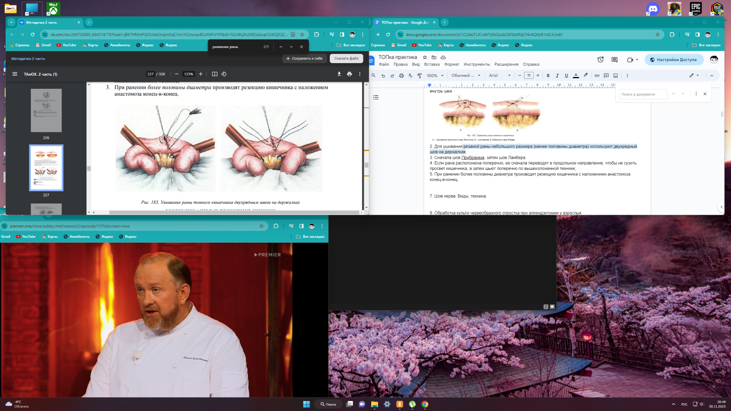Open the 100% zoom dropdown in Docs
The image size is (731, 411).
click(435, 75)
